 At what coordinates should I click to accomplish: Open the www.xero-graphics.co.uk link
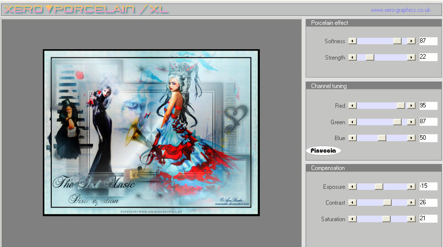pos(401,10)
